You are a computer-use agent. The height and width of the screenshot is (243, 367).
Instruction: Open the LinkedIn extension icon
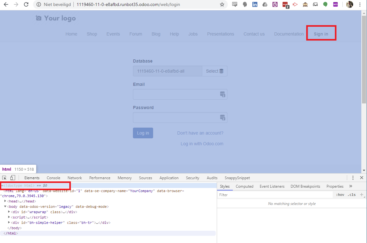[x=255, y=4]
